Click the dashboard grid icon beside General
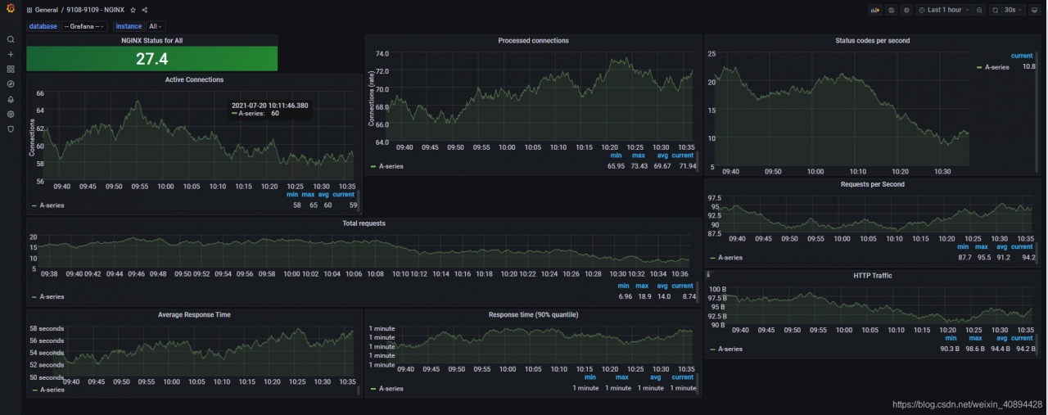 tap(29, 10)
